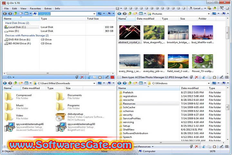Open the ws\Resources path dropdown
Image resolution: width=232 pixels, height=155 pixels.
coord(153,147)
